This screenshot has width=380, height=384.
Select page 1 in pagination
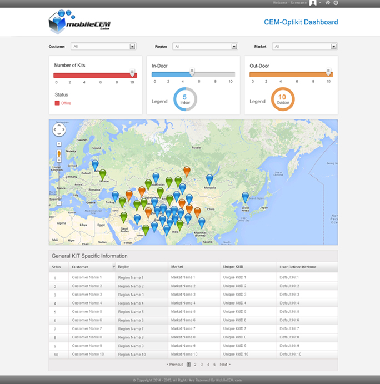pyautogui.click(x=188, y=365)
